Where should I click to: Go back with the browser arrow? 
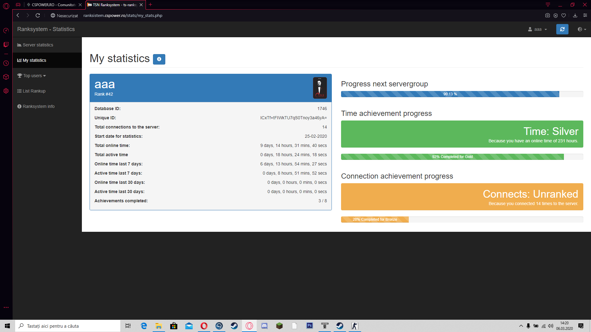tap(18, 15)
